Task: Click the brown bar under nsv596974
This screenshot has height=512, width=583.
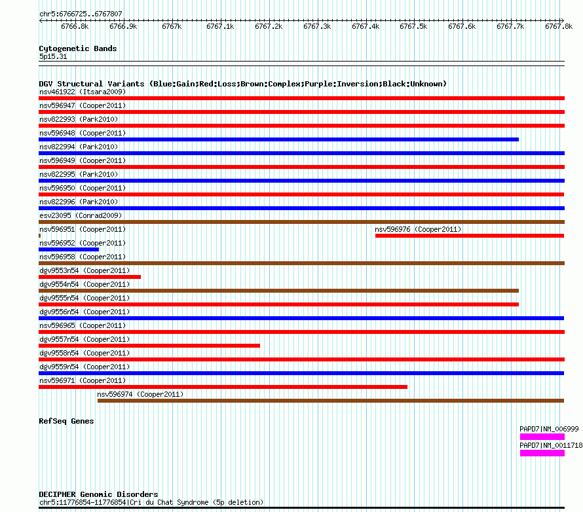Action: [x=331, y=401]
